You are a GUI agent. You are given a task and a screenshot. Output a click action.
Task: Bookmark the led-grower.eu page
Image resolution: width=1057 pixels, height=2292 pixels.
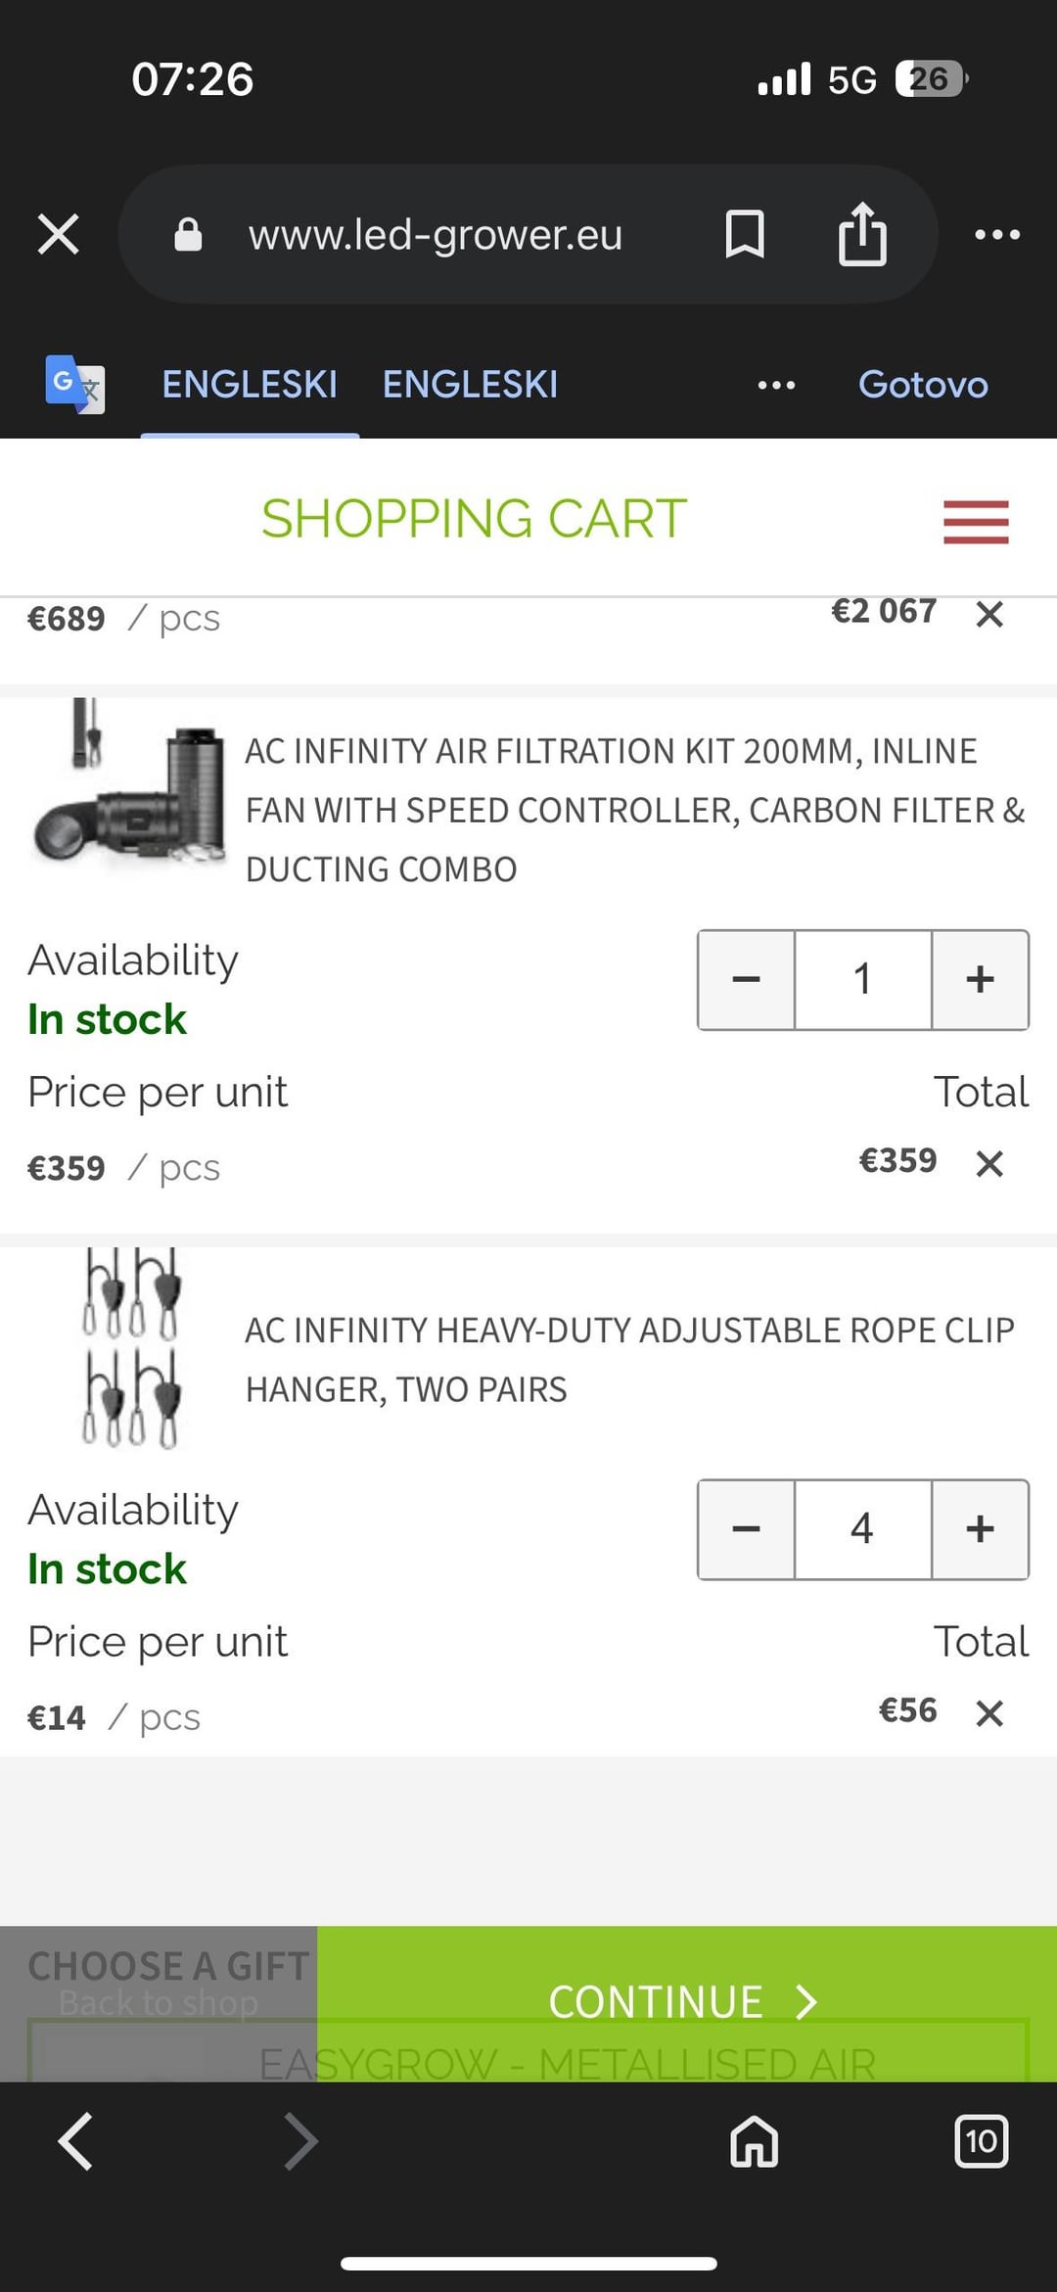point(745,235)
